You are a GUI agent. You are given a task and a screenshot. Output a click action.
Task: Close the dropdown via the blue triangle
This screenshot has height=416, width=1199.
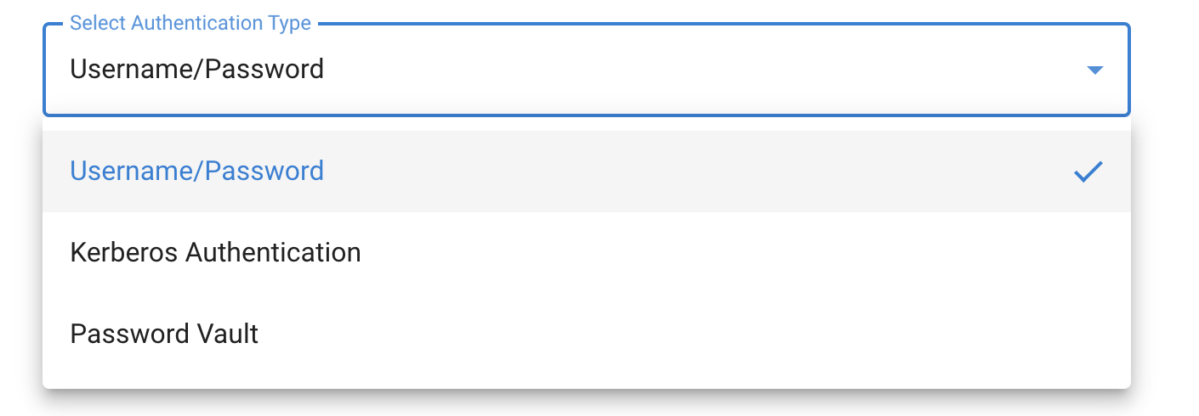pos(1094,70)
